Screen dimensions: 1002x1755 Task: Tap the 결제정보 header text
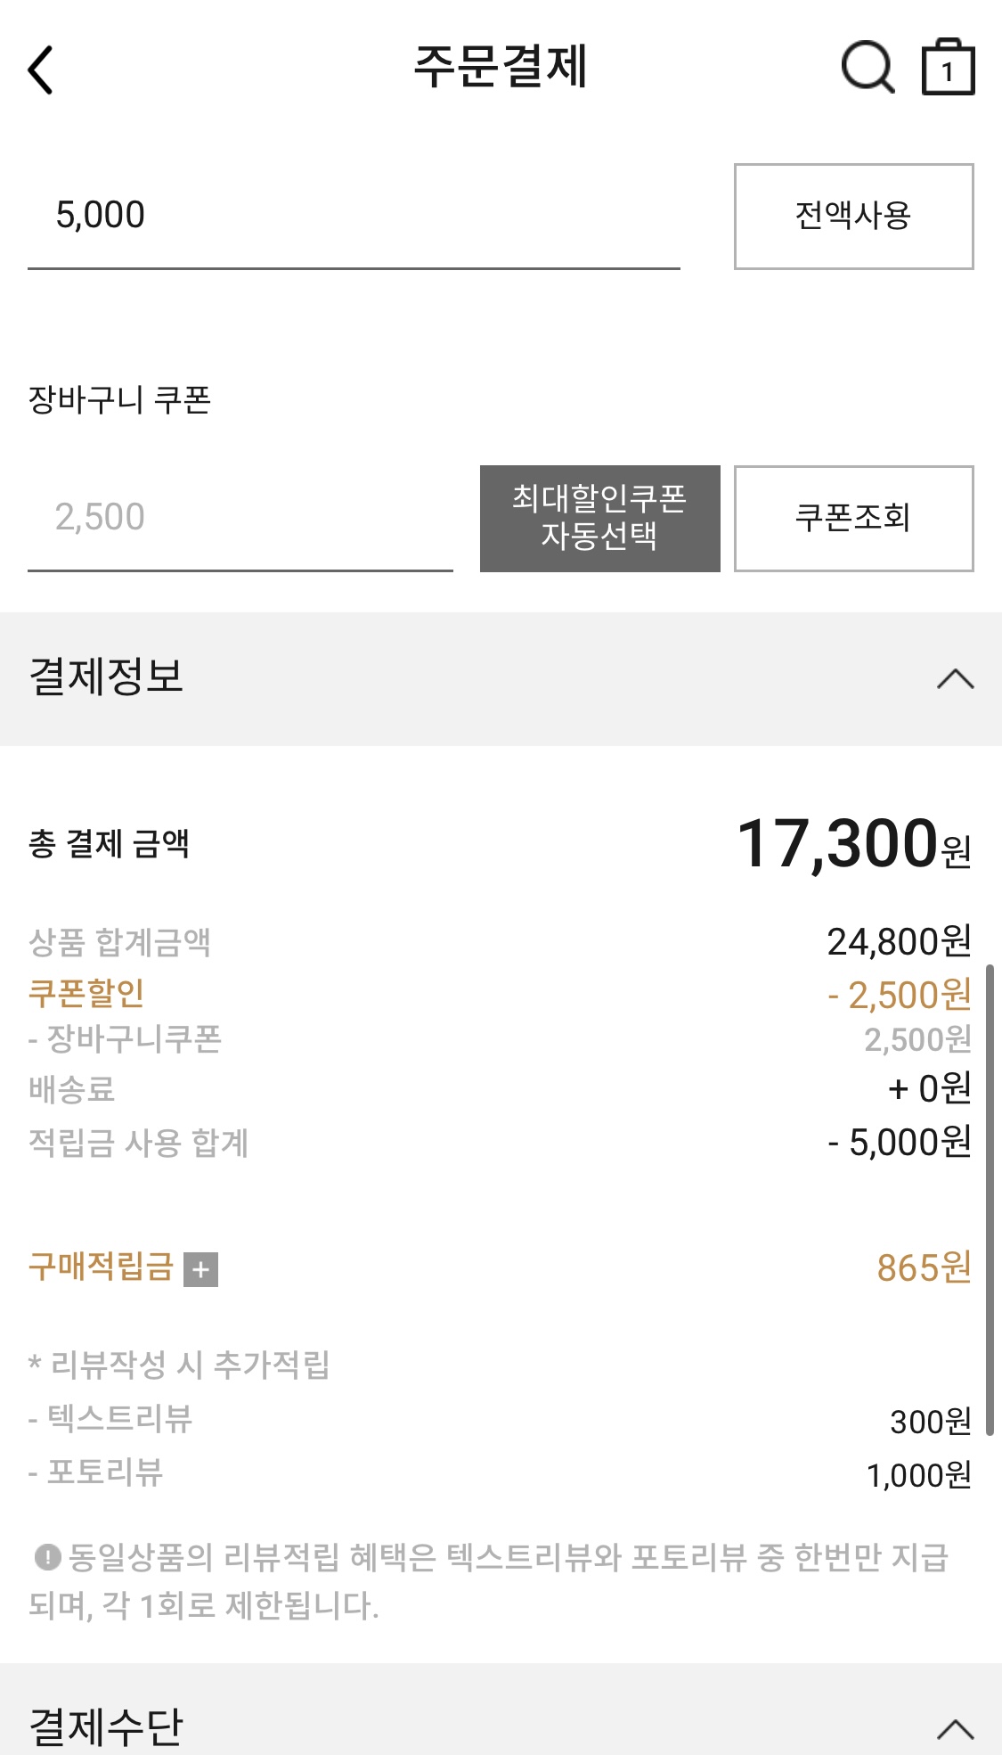(106, 677)
